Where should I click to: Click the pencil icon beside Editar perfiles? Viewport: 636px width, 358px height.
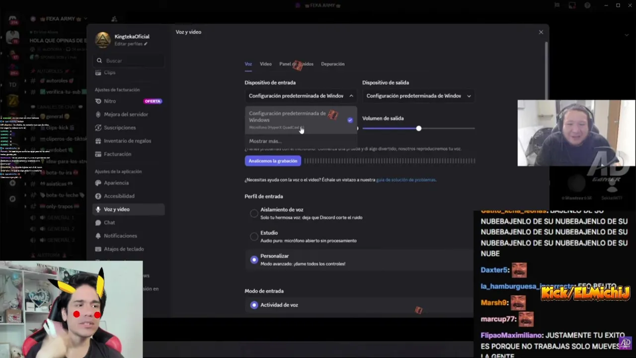(146, 44)
